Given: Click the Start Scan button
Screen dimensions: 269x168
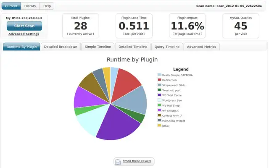Looking at the screenshot, I should [24, 26].
